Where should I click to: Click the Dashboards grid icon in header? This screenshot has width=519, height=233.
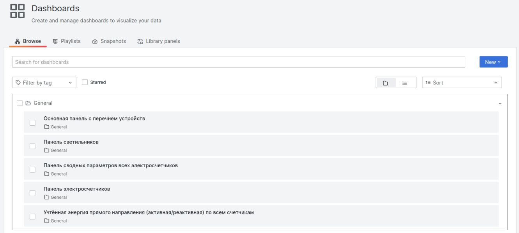coord(18,11)
